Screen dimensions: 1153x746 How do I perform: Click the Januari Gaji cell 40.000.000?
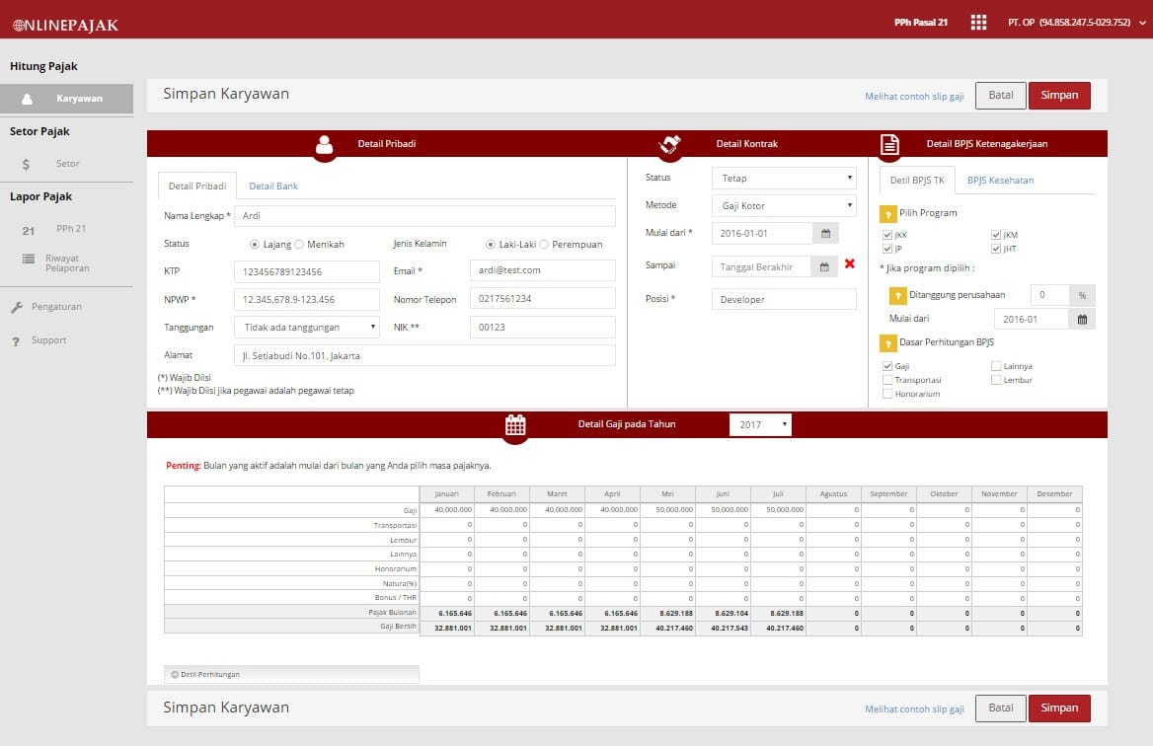click(x=447, y=510)
